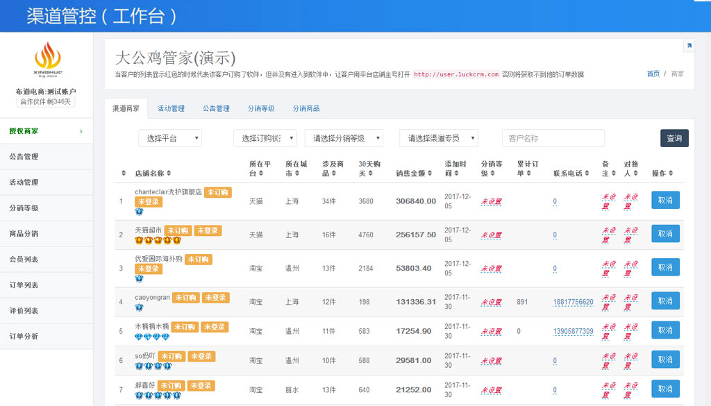Click 取消 for 优爱国际海外购
The height and width of the screenshot is (406, 711).
[665, 267]
